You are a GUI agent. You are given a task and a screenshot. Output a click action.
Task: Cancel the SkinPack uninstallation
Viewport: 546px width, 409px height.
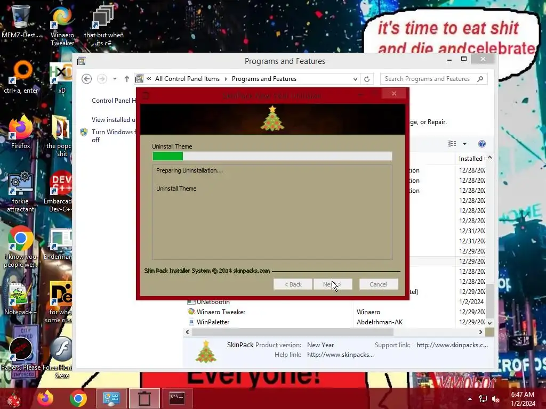(379, 284)
